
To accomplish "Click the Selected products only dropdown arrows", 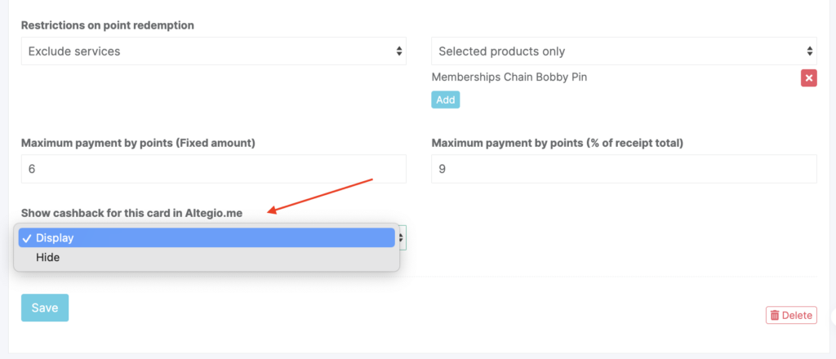I will pyautogui.click(x=809, y=51).
